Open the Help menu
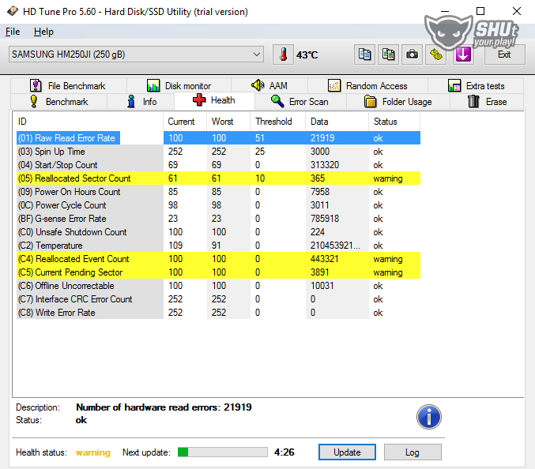The image size is (535, 469). (43, 32)
